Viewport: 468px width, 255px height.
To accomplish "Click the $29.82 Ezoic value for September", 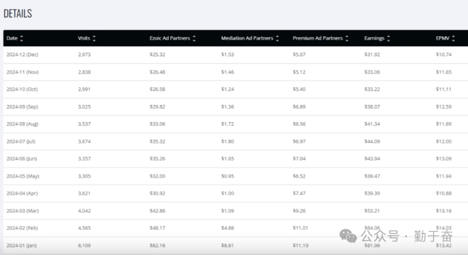I will tap(157, 107).
